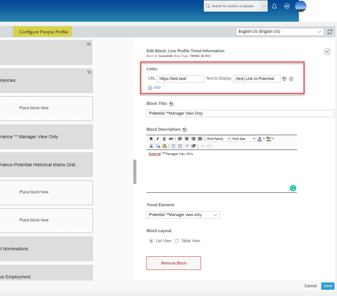Select the Table View layout

[x=177, y=241]
